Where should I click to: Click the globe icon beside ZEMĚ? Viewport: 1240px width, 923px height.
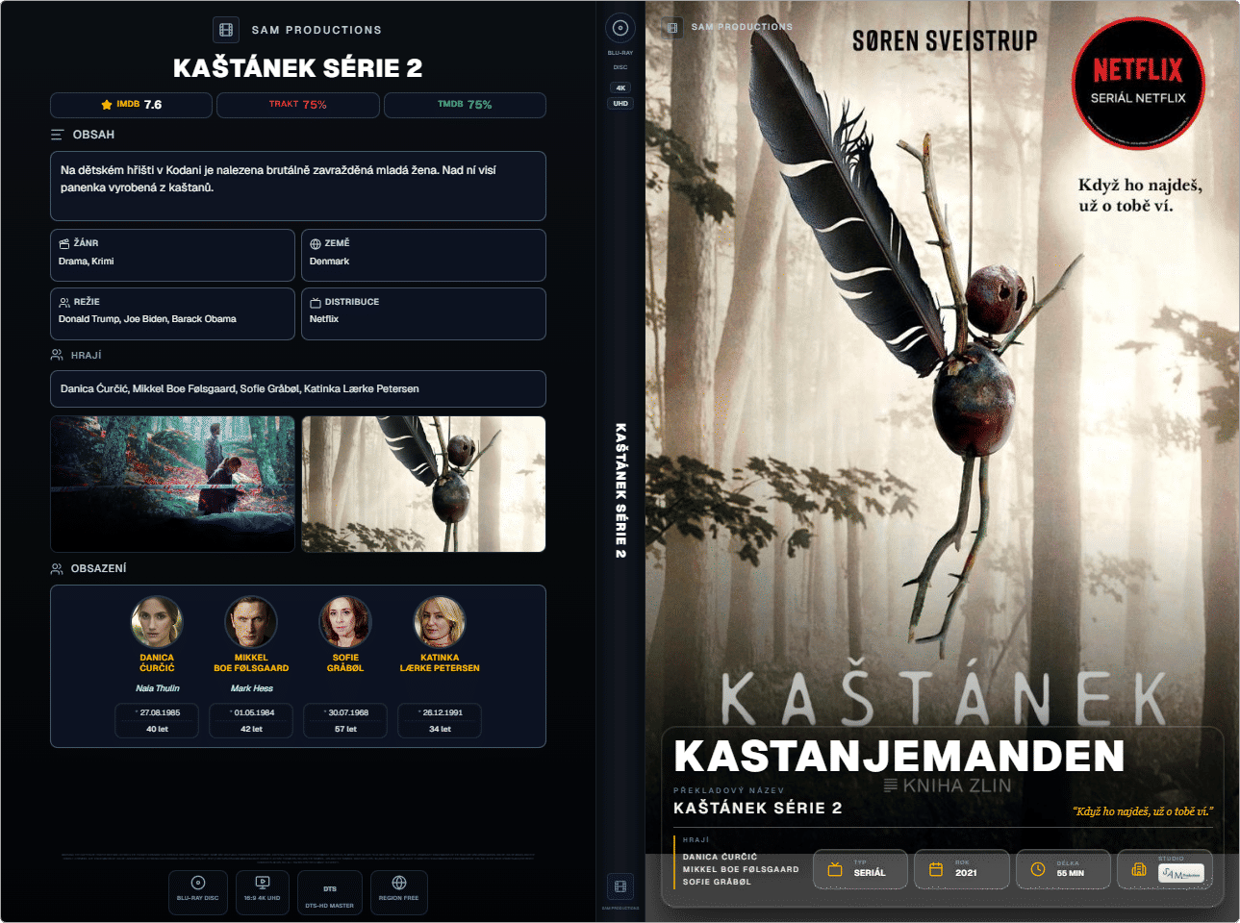point(316,243)
